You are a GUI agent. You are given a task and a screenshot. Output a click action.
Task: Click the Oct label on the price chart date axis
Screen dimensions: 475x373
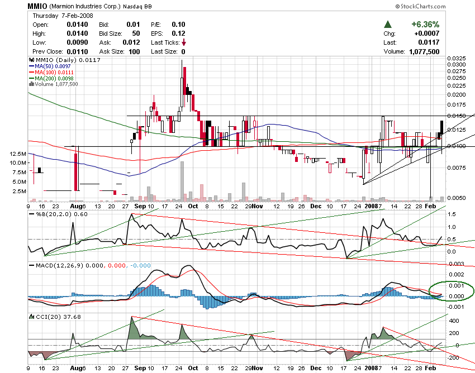tap(193, 206)
